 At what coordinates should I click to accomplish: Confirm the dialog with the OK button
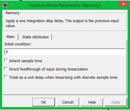(x=44, y=102)
